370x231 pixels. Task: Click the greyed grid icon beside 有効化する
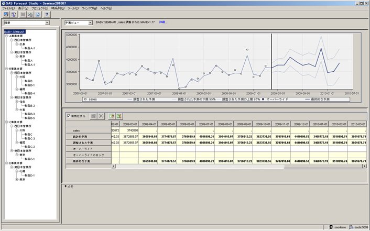click(x=94, y=116)
